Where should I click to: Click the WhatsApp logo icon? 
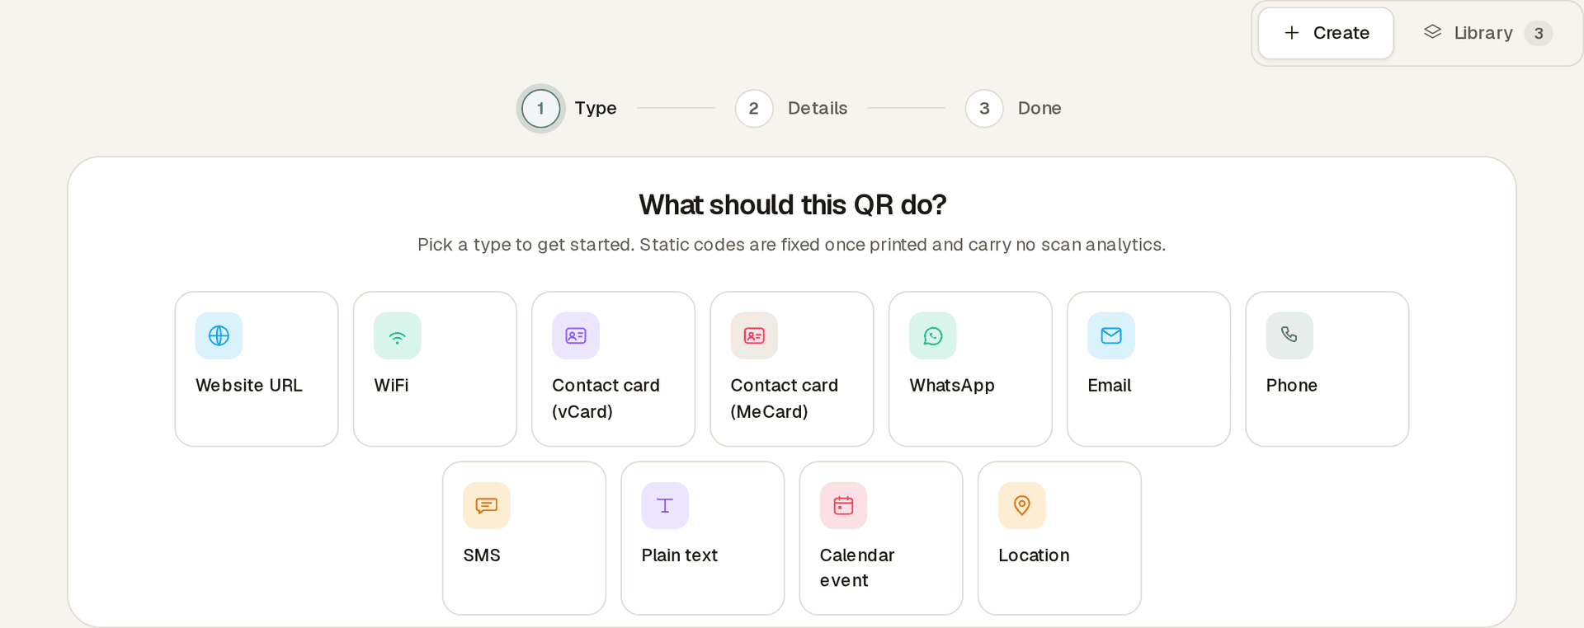(x=932, y=335)
